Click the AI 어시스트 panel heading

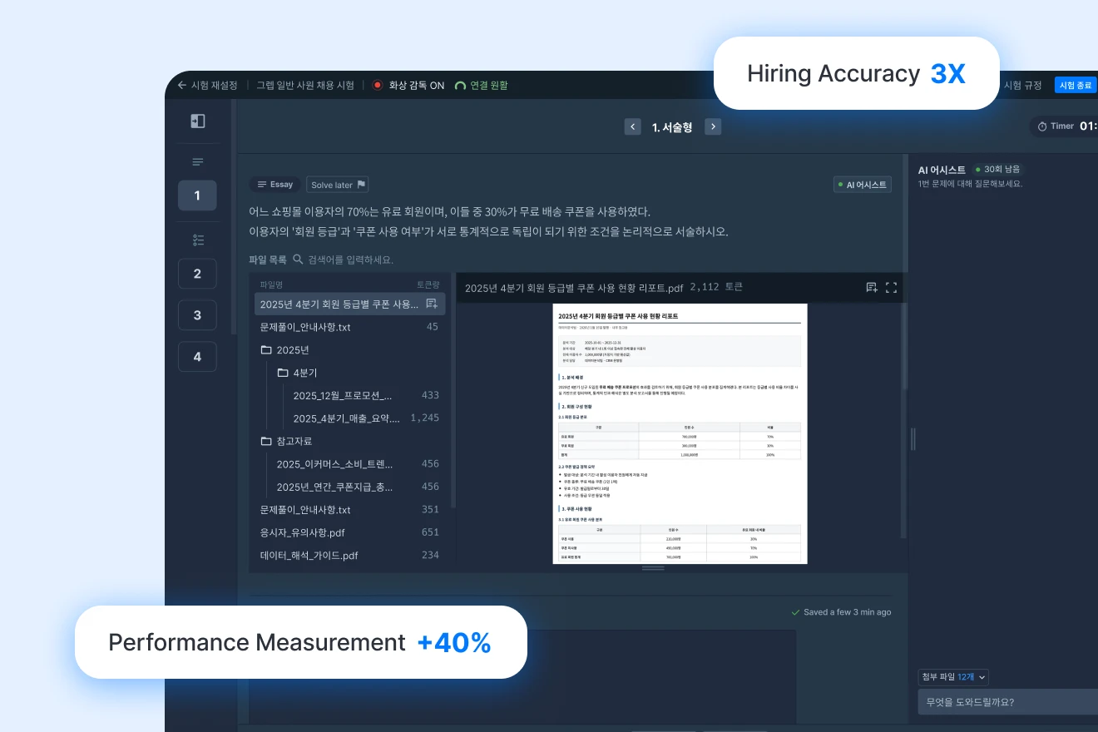(942, 170)
